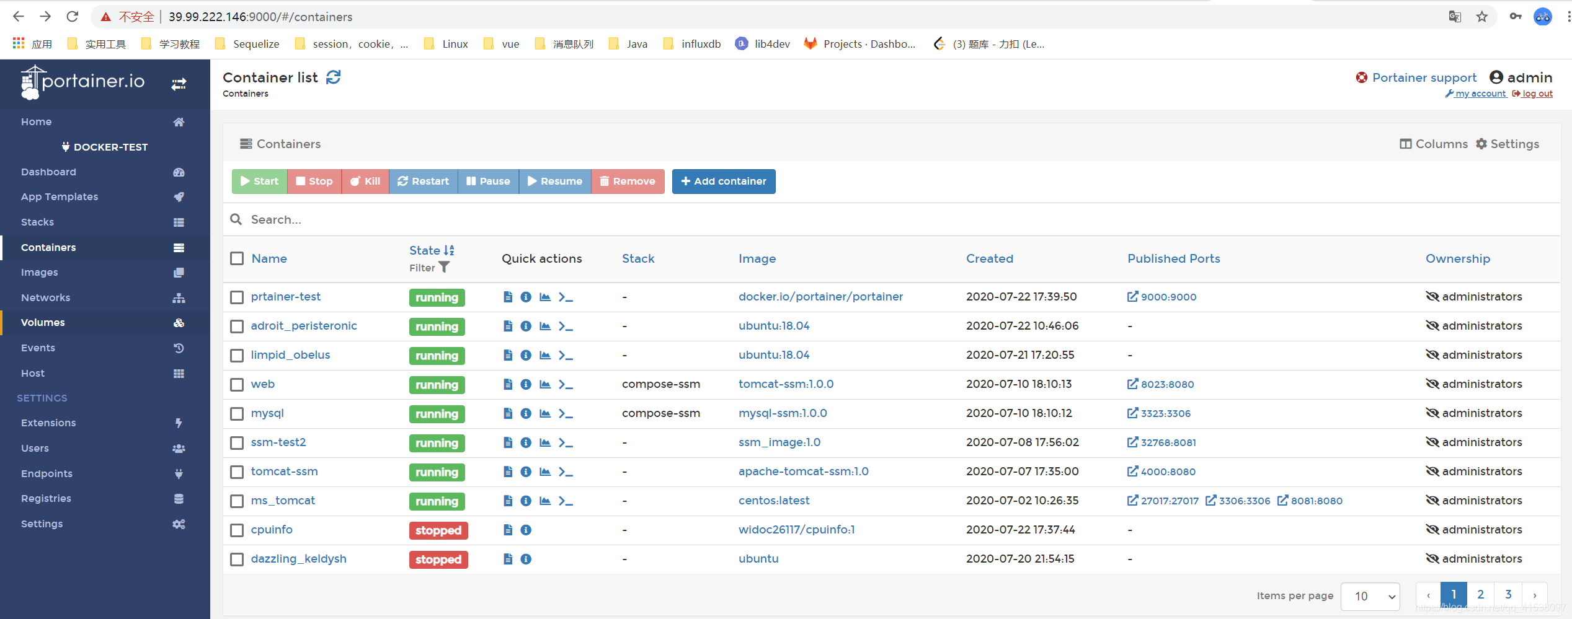
Task: Inspect info icon for web container
Action: [x=526, y=384]
